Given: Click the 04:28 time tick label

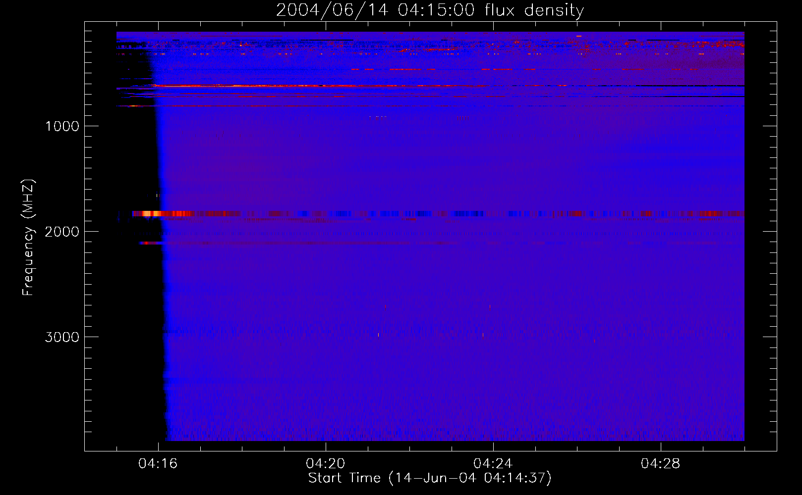Looking at the screenshot, I should coord(661,464).
